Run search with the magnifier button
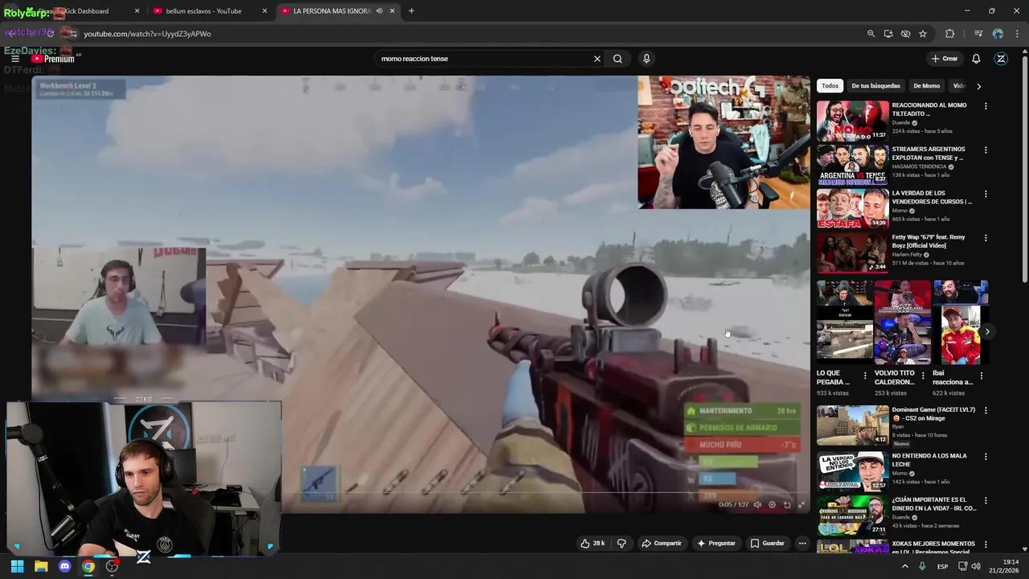This screenshot has height=579, width=1029. tap(617, 59)
